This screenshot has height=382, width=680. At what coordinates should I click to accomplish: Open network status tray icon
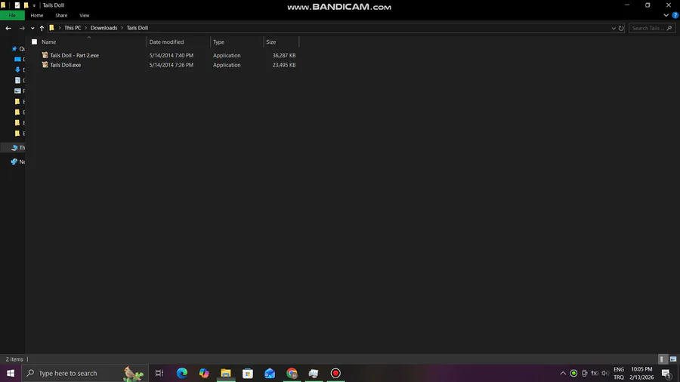click(595, 373)
